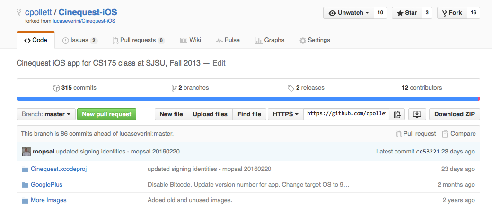Open mopsal author link
492x212 pixels.
point(44,152)
